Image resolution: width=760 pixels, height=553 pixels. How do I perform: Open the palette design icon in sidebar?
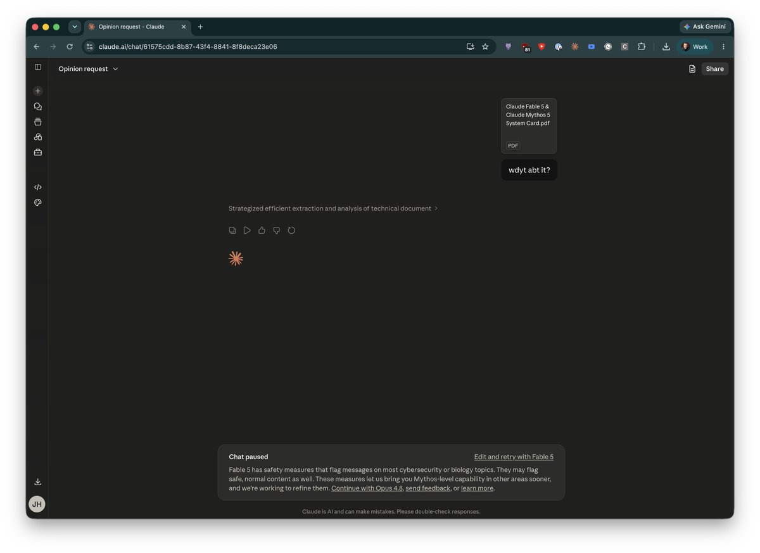[38, 203]
